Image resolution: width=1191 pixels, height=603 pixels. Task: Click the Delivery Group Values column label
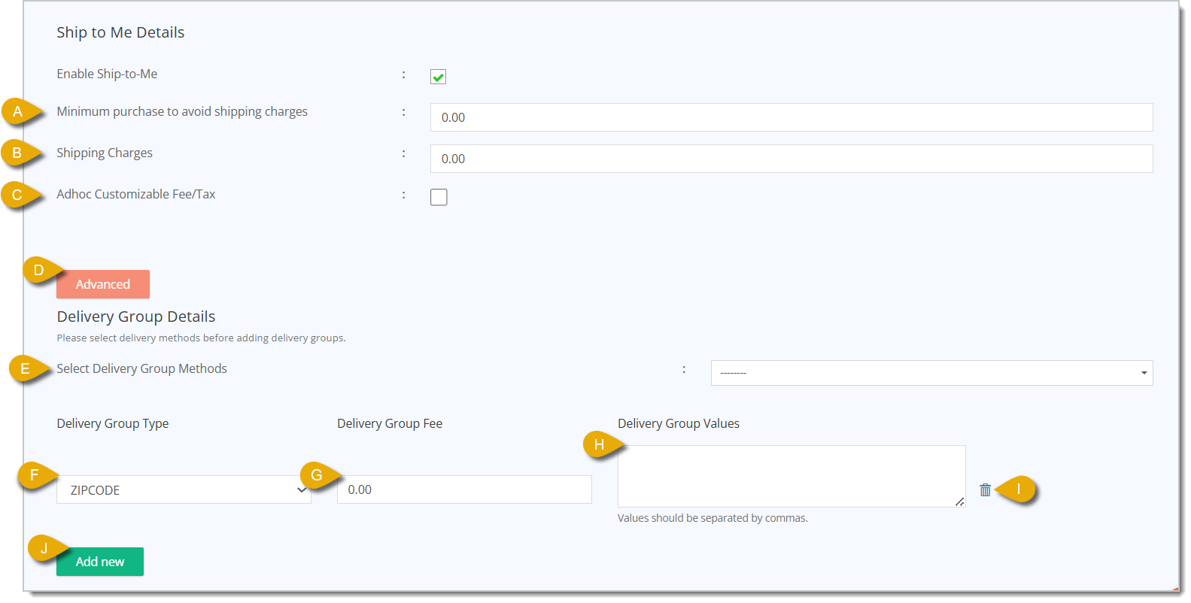coord(679,423)
